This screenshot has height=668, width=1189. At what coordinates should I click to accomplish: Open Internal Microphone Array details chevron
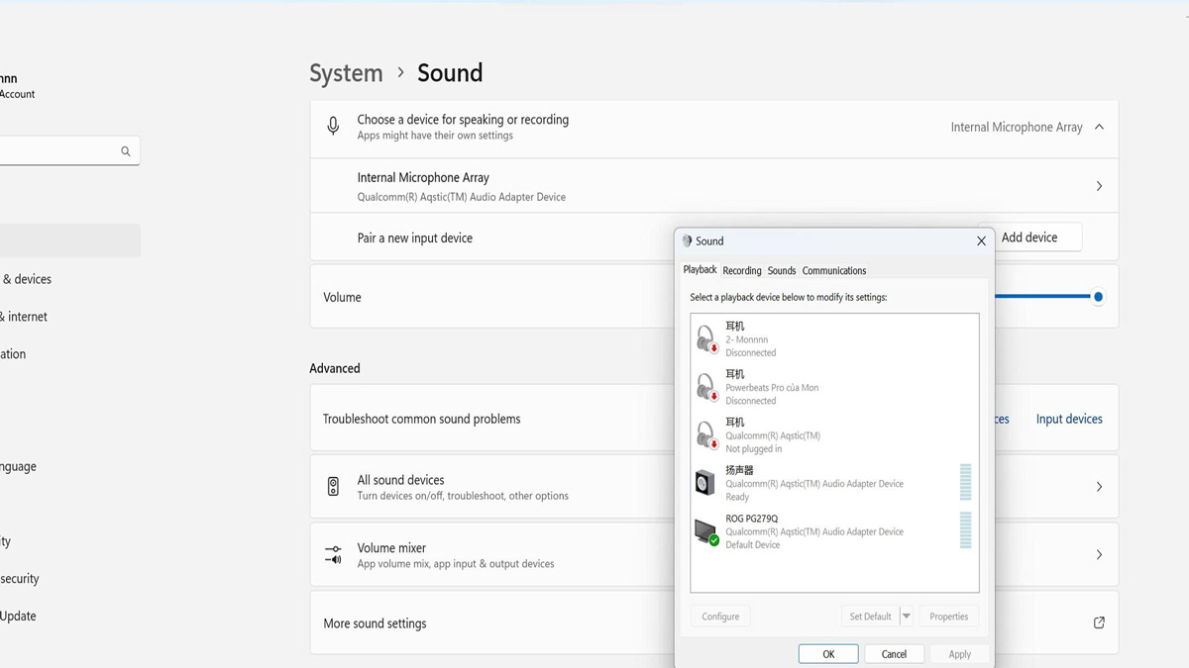1099,186
